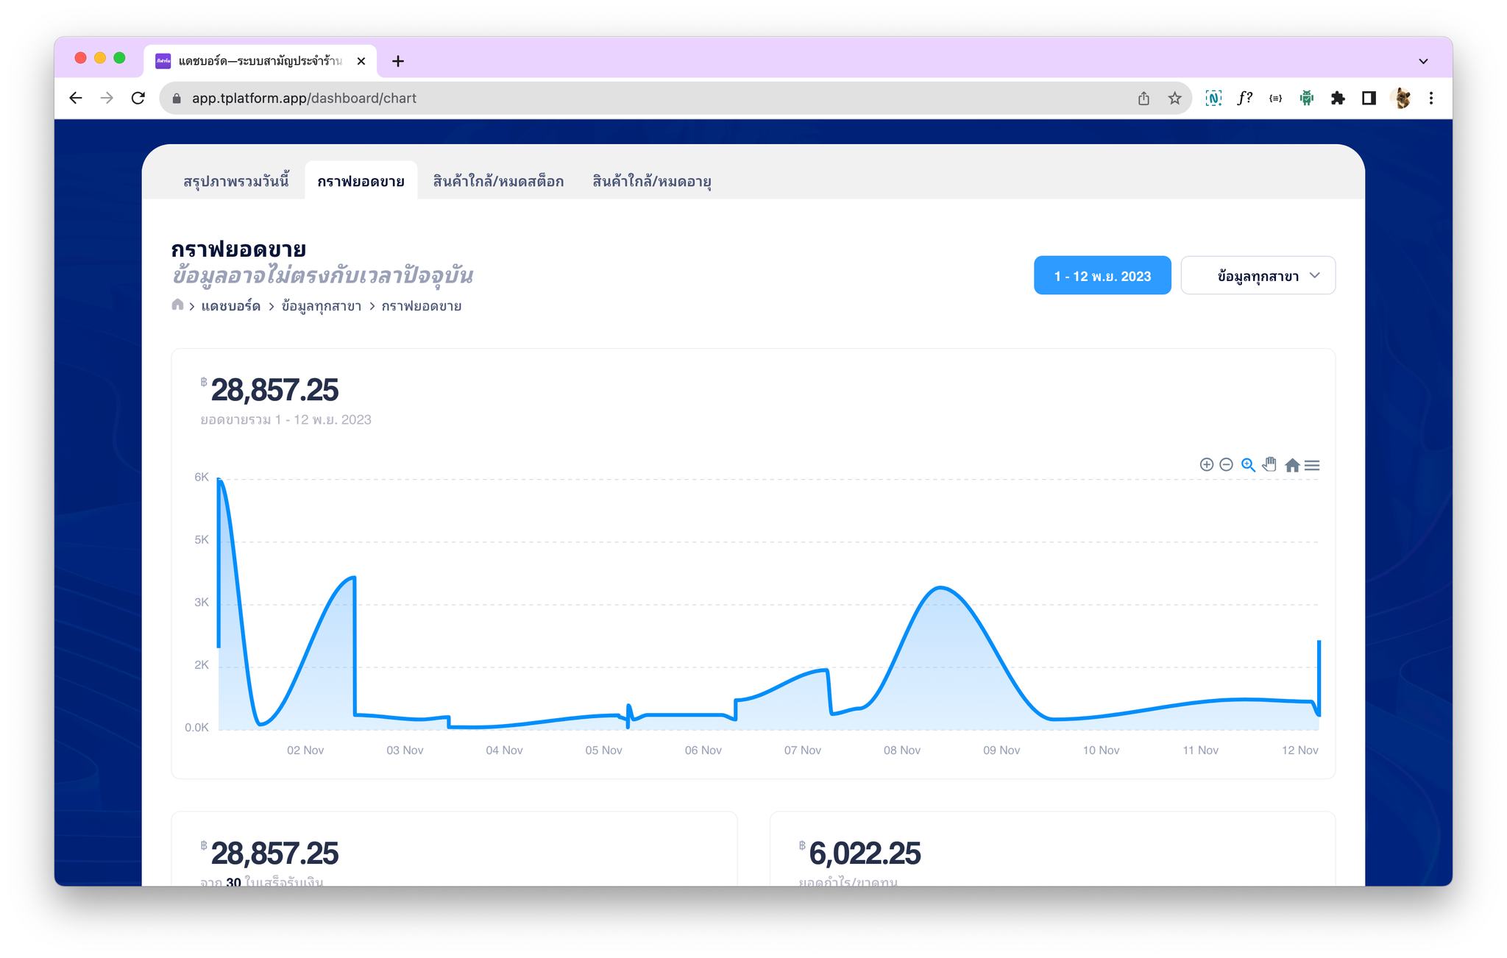Screen dimensions: 1507x958
Task: Click the chart zoom in plus icon
Action: click(x=1206, y=464)
